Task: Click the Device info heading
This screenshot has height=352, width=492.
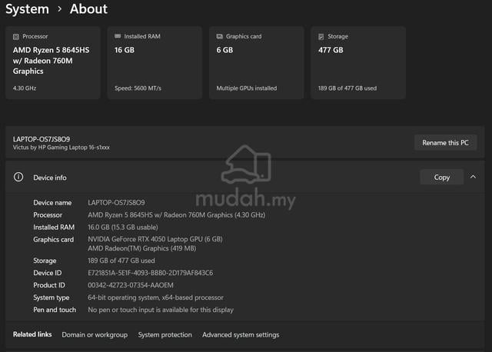Action: tap(50, 178)
